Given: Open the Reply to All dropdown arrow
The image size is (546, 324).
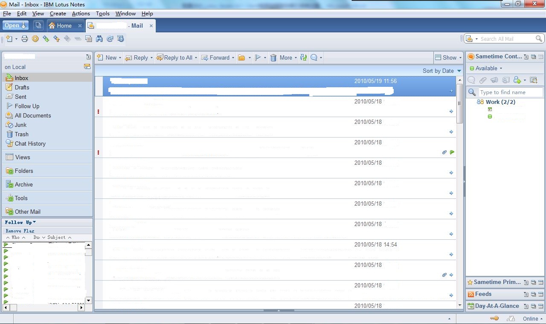Looking at the screenshot, I should pyautogui.click(x=196, y=58).
